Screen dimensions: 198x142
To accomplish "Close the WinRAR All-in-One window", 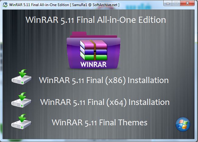I will click(x=187, y=3).
